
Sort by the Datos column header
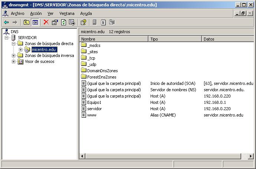coord(228,39)
